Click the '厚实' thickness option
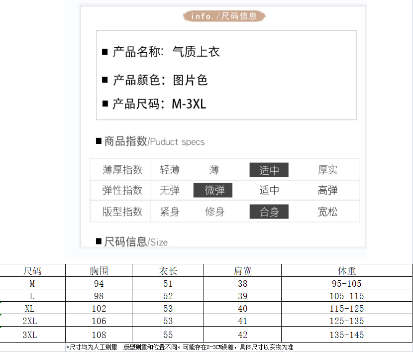 tap(327, 170)
